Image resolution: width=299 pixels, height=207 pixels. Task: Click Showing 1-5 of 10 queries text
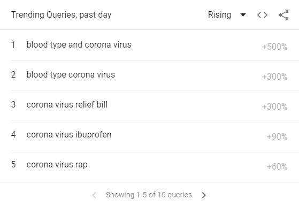tap(149, 195)
